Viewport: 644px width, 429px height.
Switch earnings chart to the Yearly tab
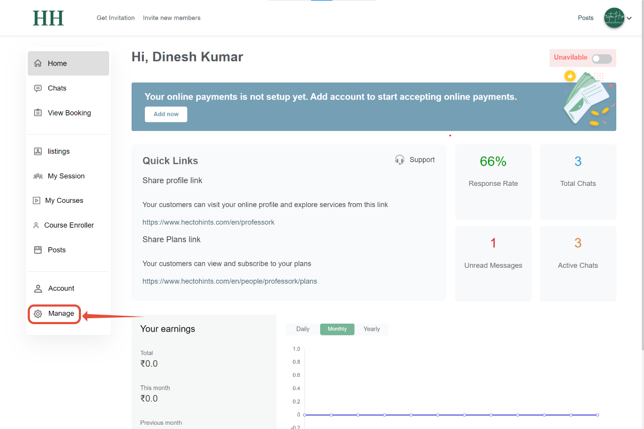tap(372, 329)
